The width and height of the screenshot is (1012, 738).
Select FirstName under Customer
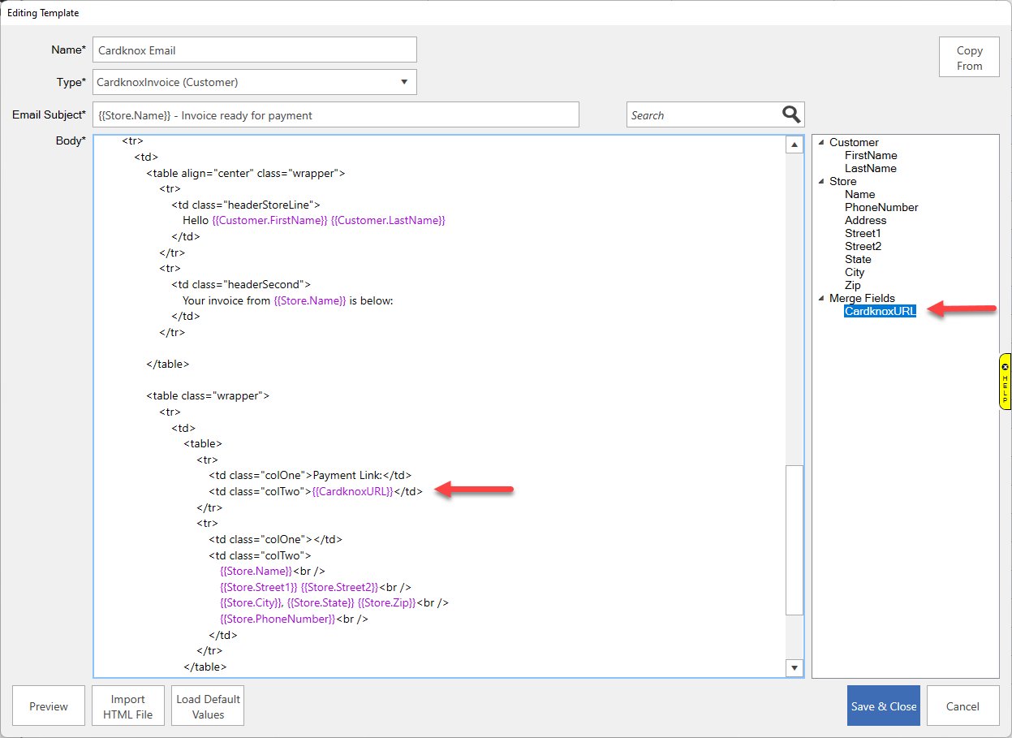870,155
